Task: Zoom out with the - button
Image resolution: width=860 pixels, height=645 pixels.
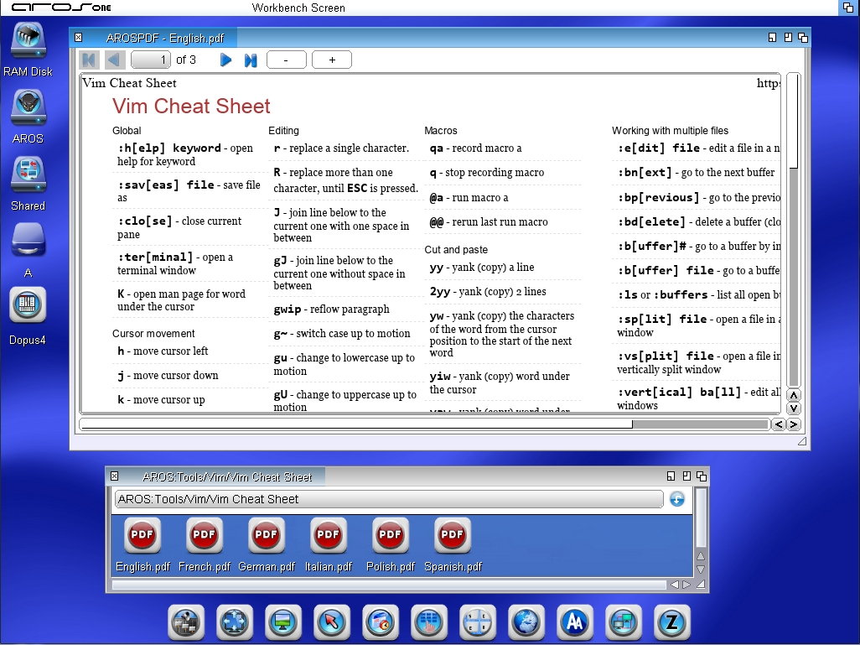Action: point(286,60)
